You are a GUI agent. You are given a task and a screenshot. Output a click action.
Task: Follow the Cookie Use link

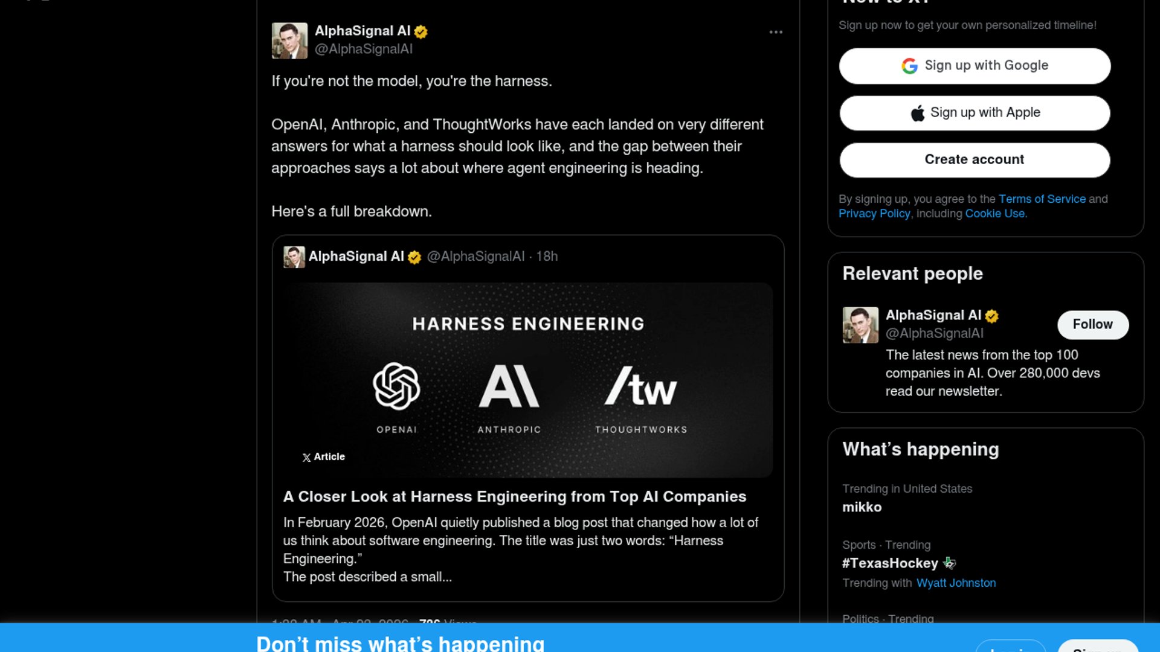click(x=994, y=214)
